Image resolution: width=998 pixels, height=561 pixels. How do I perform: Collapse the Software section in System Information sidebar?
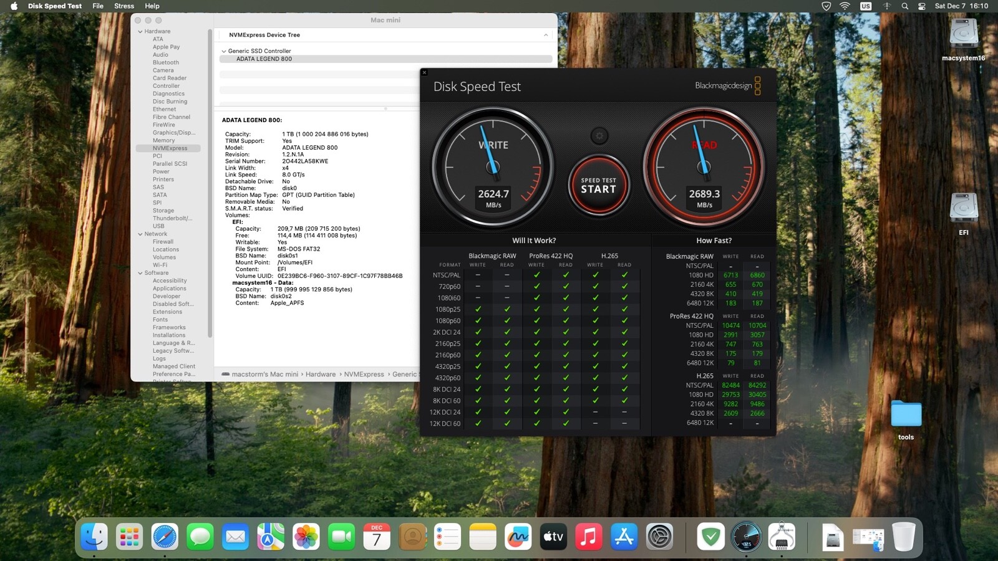140,273
